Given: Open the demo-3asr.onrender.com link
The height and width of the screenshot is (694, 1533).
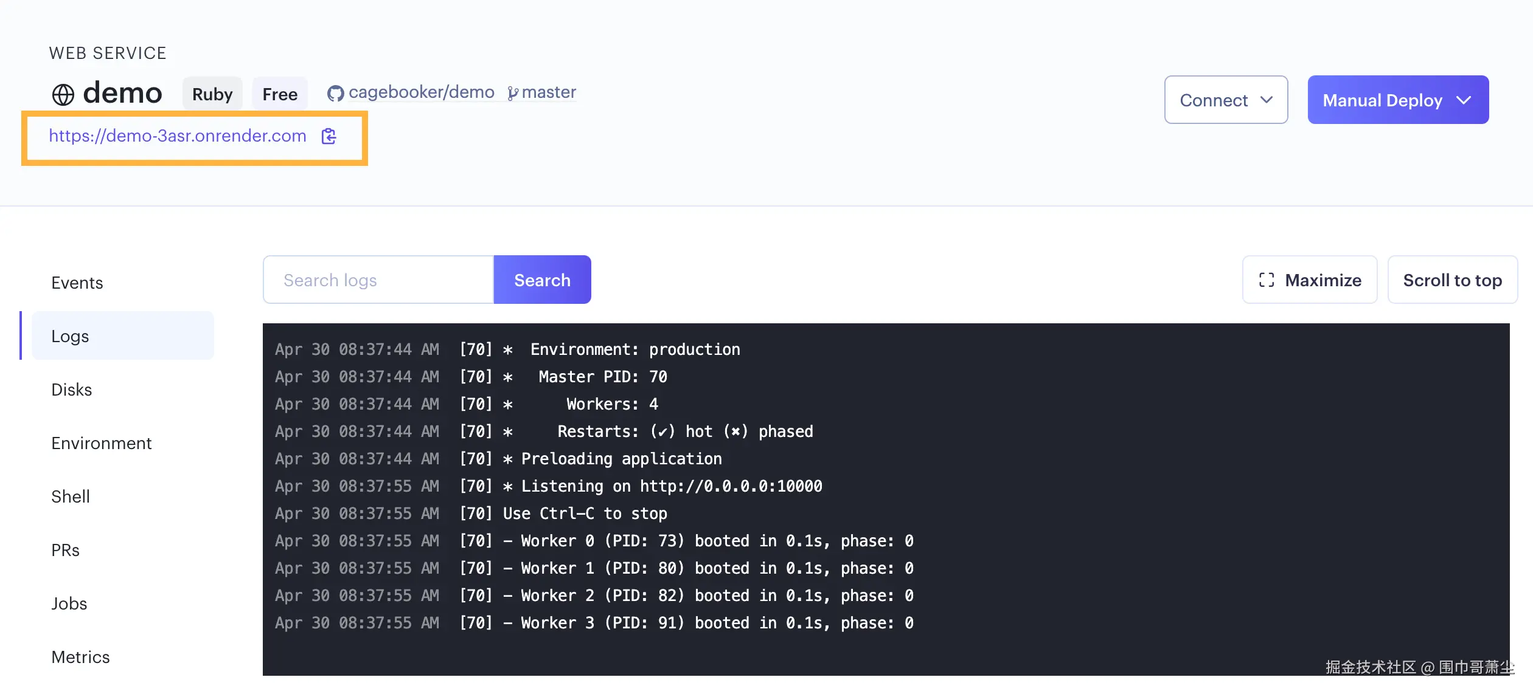Looking at the screenshot, I should (178, 136).
